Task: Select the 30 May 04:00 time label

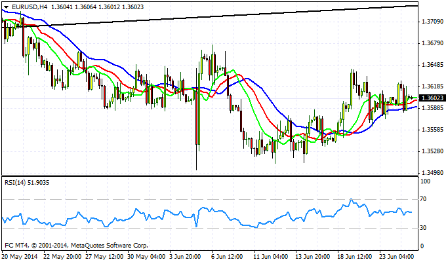Action: tap(146, 256)
